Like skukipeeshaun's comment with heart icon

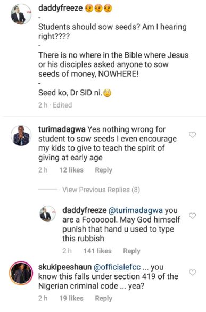192,272
